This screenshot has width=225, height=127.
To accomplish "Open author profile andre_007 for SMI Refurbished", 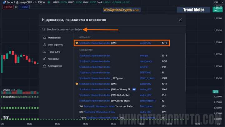I will 145,95.
